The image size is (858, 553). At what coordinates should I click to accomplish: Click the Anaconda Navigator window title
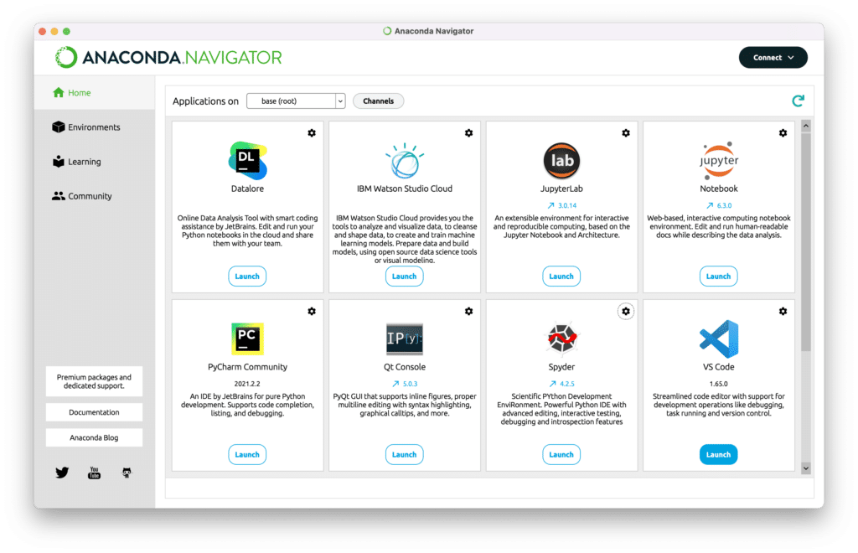point(434,31)
